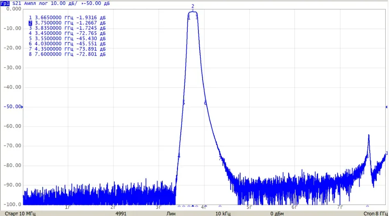Select marker 4 row at 3.4500000 ГГц

67,34
